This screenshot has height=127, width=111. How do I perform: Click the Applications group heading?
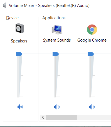(54, 18)
